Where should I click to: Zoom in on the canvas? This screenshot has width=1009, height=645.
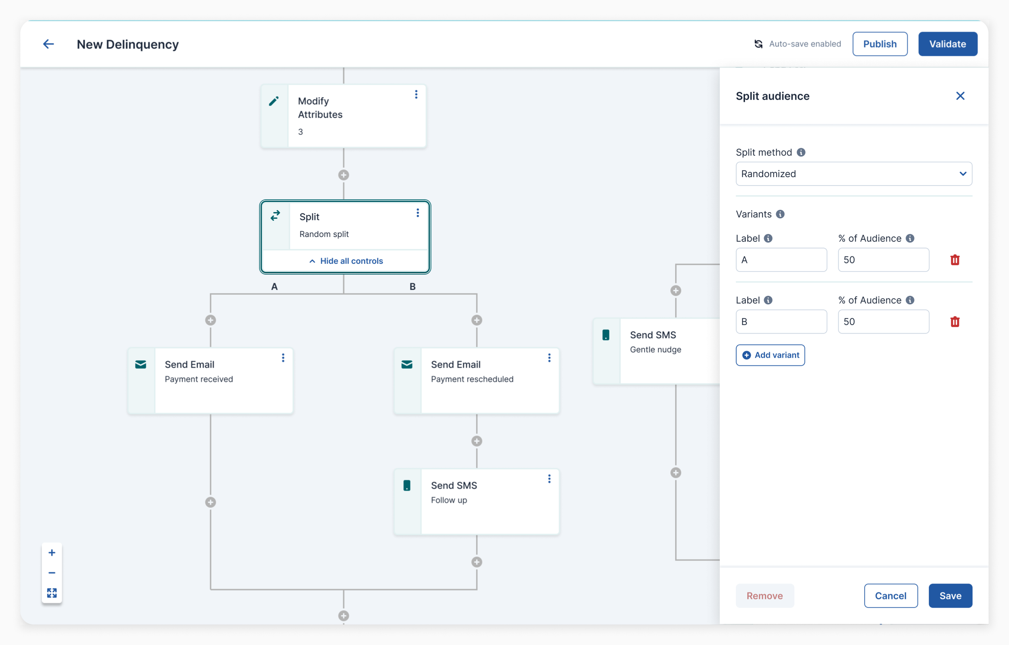pos(52,553)
